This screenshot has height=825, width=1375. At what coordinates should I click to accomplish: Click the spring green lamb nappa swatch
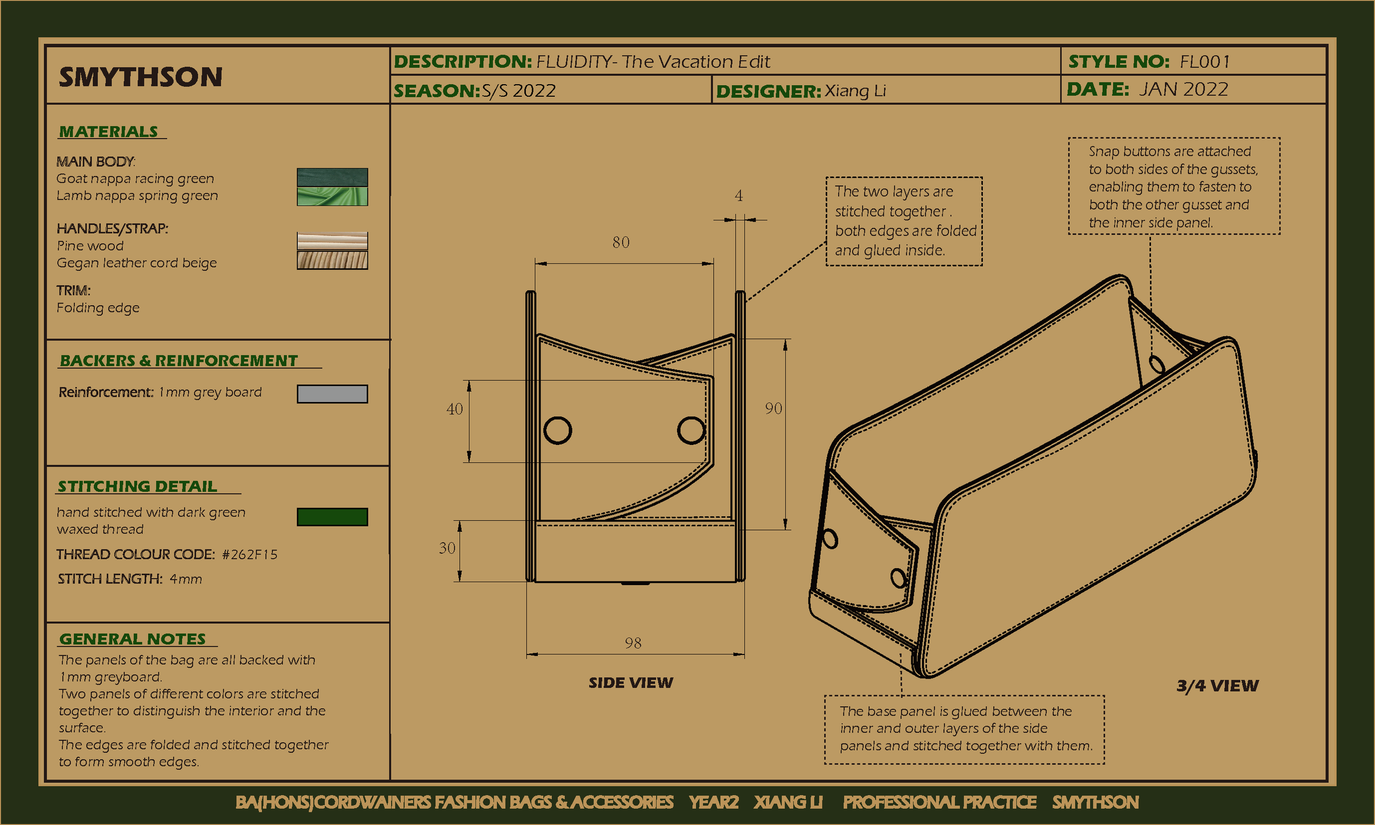[x=332, y=196]
